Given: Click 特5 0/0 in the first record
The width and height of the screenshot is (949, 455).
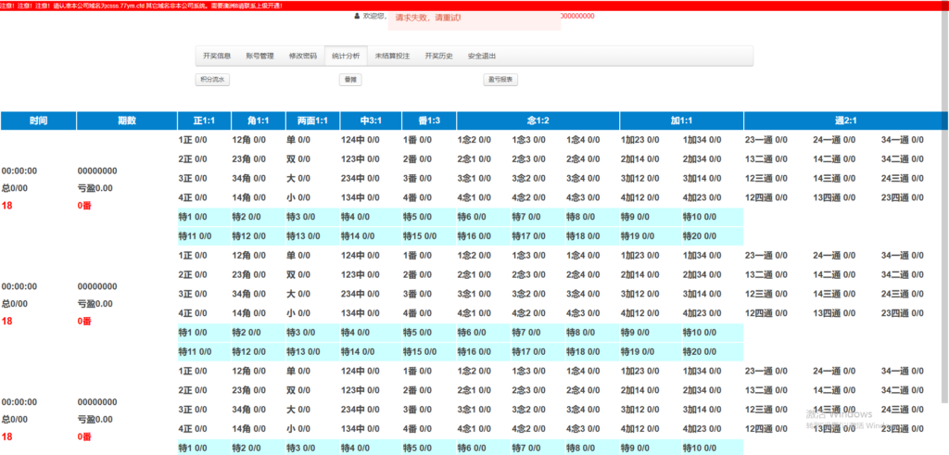Looking at the screenshot, I should pos(417,217).
